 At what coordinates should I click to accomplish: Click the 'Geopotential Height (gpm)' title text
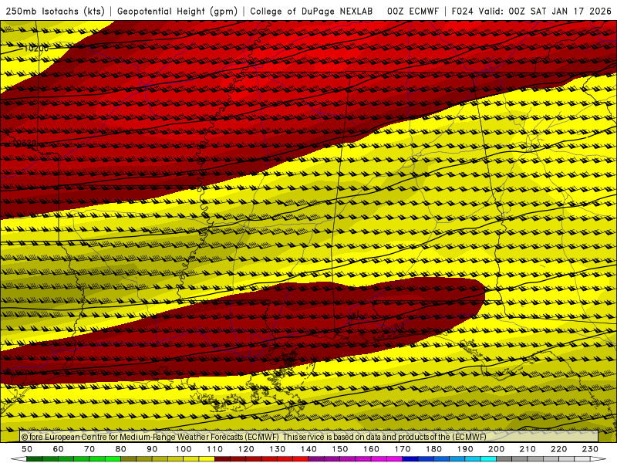pos(177,12)
